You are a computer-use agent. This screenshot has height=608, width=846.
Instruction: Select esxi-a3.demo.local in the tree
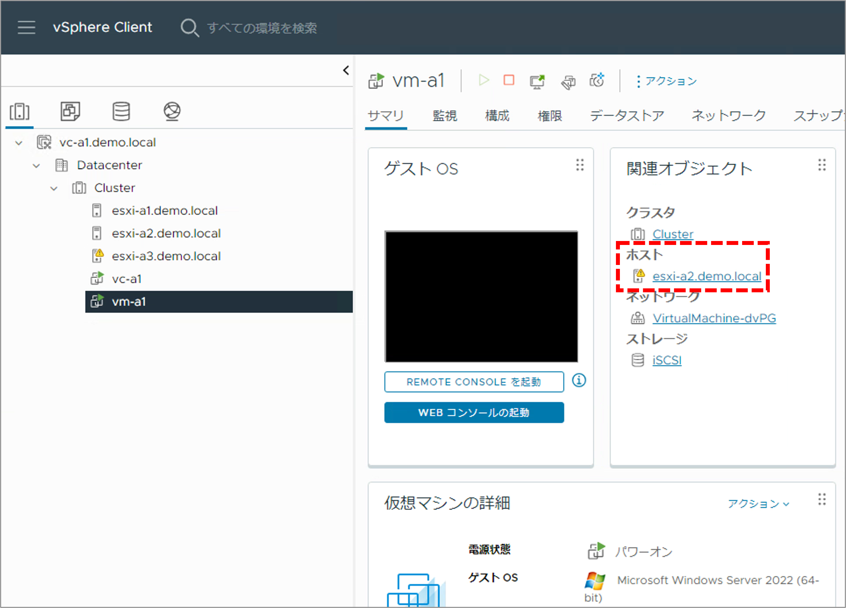click(166, 256)
